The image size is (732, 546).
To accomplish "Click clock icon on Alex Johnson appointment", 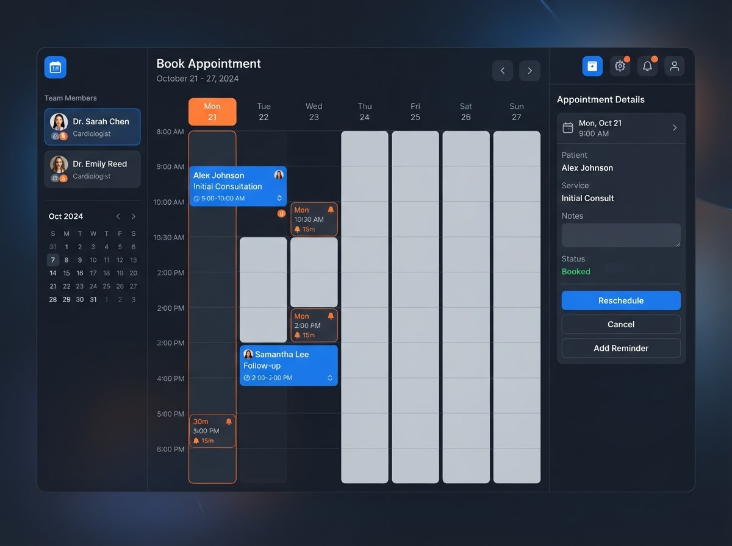I will click(x=196, y=199).
